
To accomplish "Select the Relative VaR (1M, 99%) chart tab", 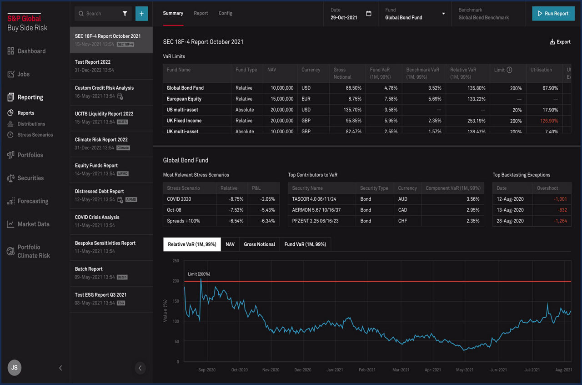I will point(192,244).
